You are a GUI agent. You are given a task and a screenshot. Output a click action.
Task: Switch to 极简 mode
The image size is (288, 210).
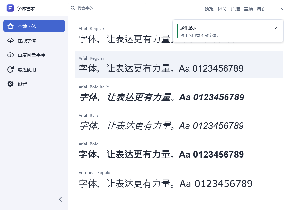pyautogui.click(x=222, y=9)
